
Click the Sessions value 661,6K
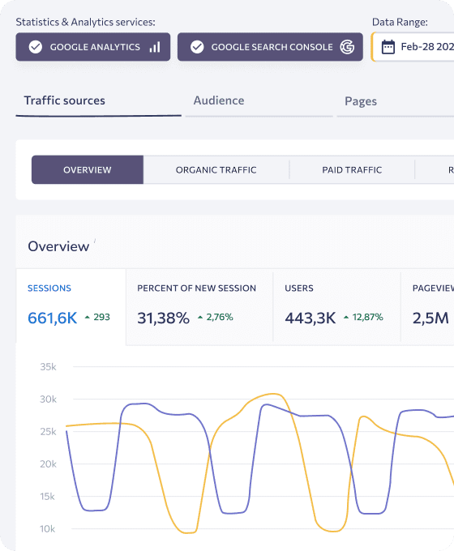tap(53, 318)
